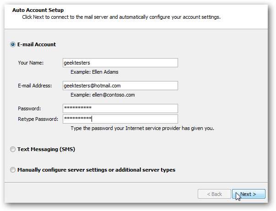Pick the manually configure server settings radio
276x211 pixels.
[12, 170]
